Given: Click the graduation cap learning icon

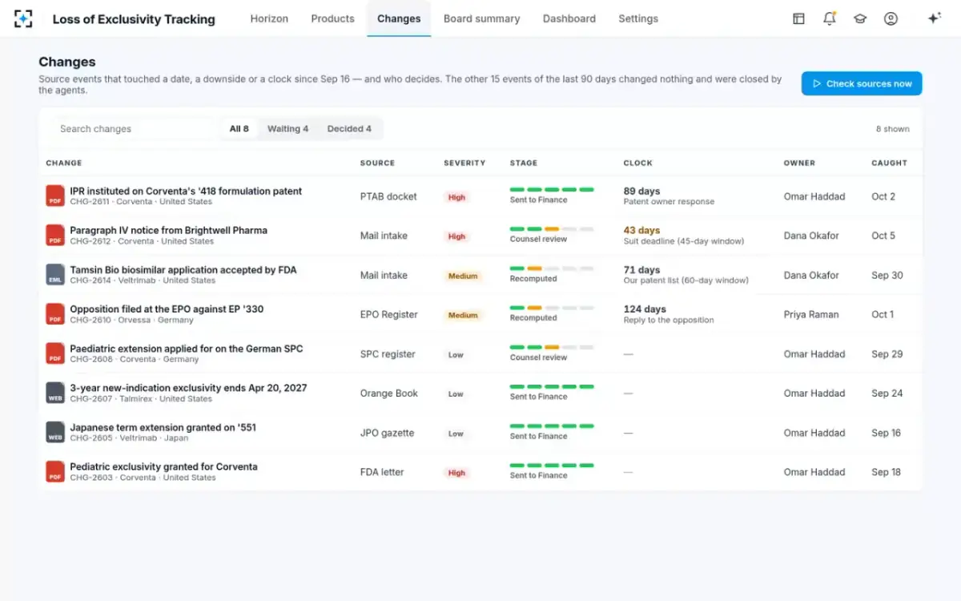Looking at the screenshot, I should (860, 18).
